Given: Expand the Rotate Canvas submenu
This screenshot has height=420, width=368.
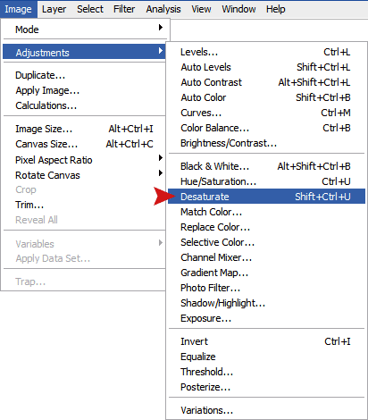Looking at the screenshot, I should pyautogui.click(x=85, y=175).
